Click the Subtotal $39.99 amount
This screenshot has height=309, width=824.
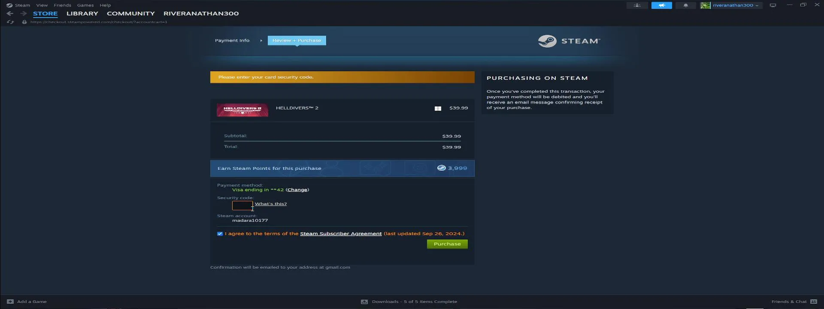(451, 136)
